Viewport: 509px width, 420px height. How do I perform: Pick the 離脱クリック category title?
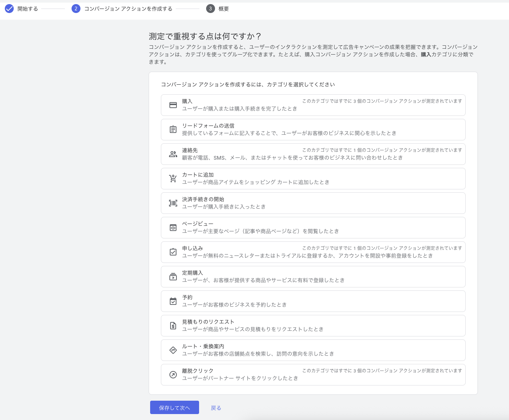198,371
